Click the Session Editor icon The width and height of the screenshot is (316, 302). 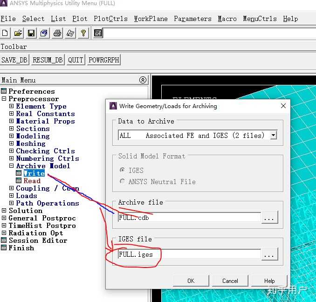[4, 240]
